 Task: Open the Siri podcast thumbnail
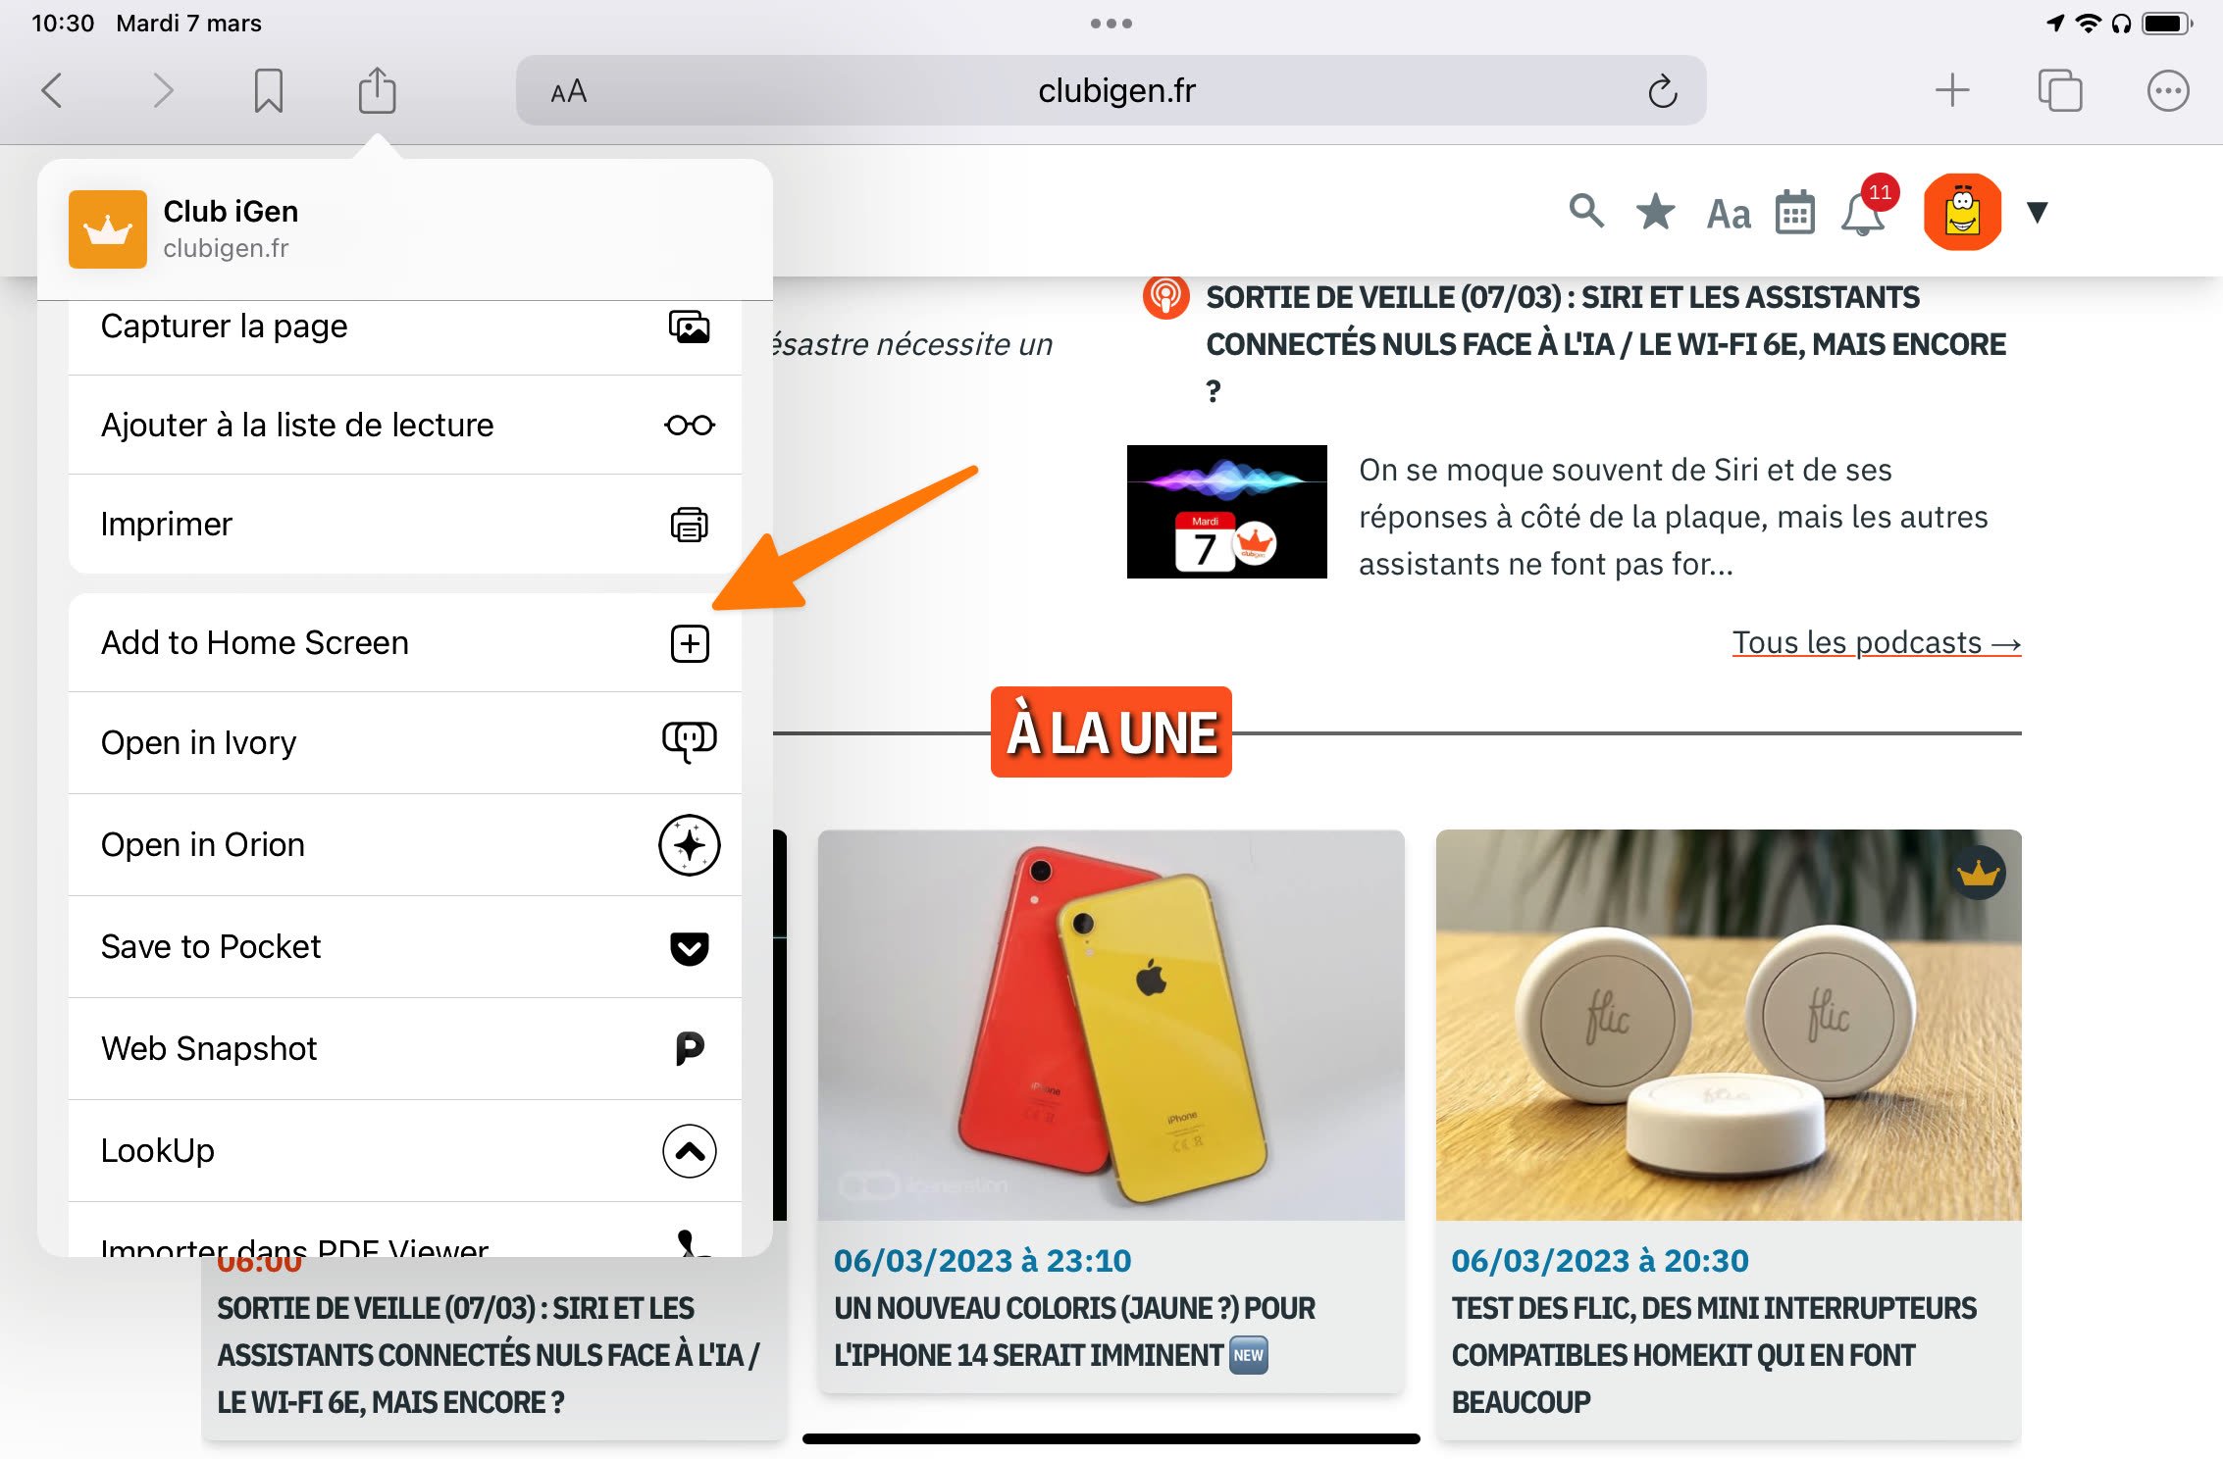click(1226, 512)
